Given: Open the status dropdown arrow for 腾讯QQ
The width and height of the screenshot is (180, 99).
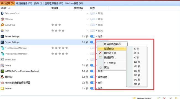Looking at the screenshot, I should click(96, 77).
